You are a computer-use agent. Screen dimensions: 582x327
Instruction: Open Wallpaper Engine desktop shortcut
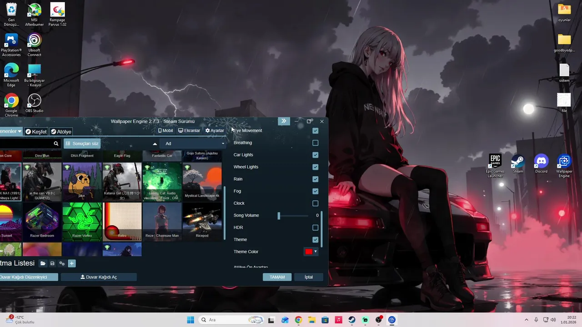point(564,166)
